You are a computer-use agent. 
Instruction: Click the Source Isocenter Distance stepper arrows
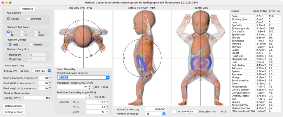point(50,78)
